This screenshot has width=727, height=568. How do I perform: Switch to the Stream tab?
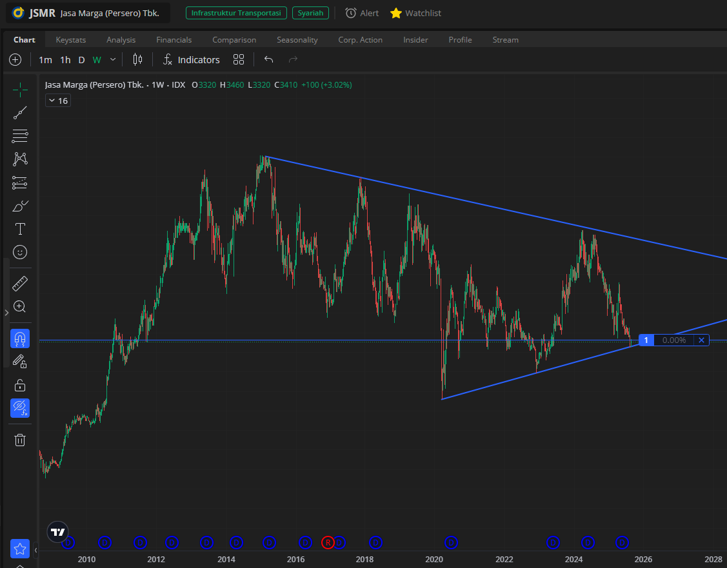click(x=505, y=40)
